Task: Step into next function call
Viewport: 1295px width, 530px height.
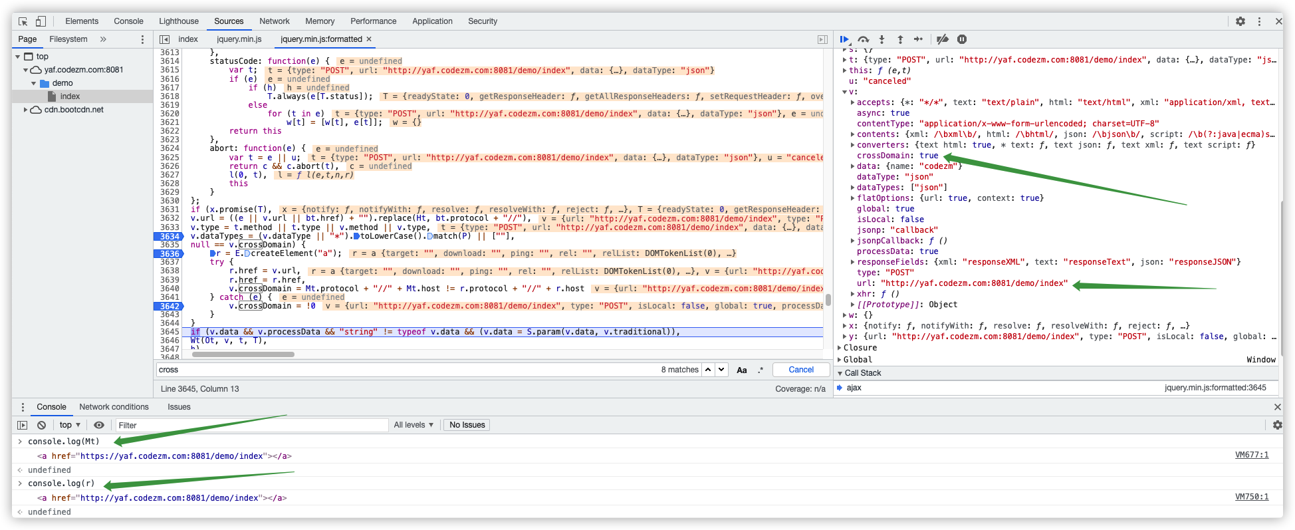Action: 882,40
